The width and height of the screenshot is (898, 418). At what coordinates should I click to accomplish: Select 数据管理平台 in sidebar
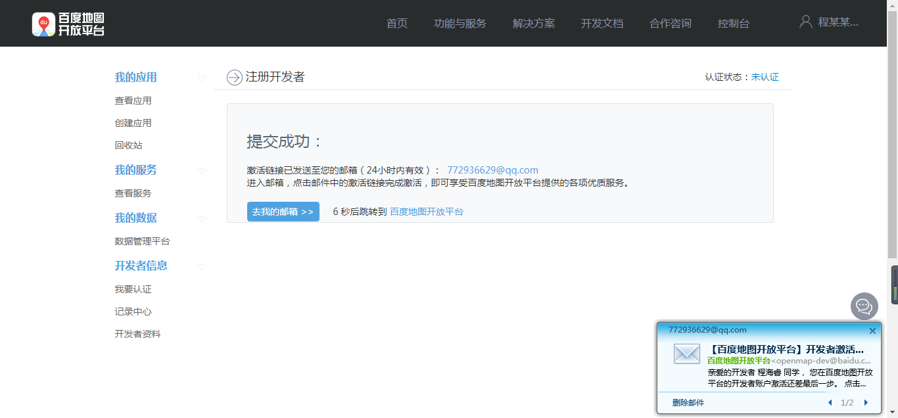[x=143, y=241]
